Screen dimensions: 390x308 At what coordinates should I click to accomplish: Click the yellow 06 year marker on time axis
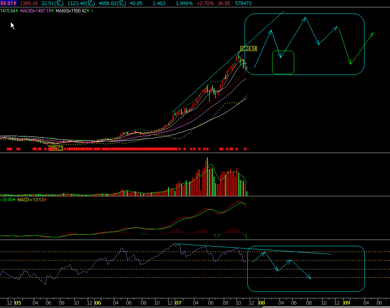pos(98,303)
